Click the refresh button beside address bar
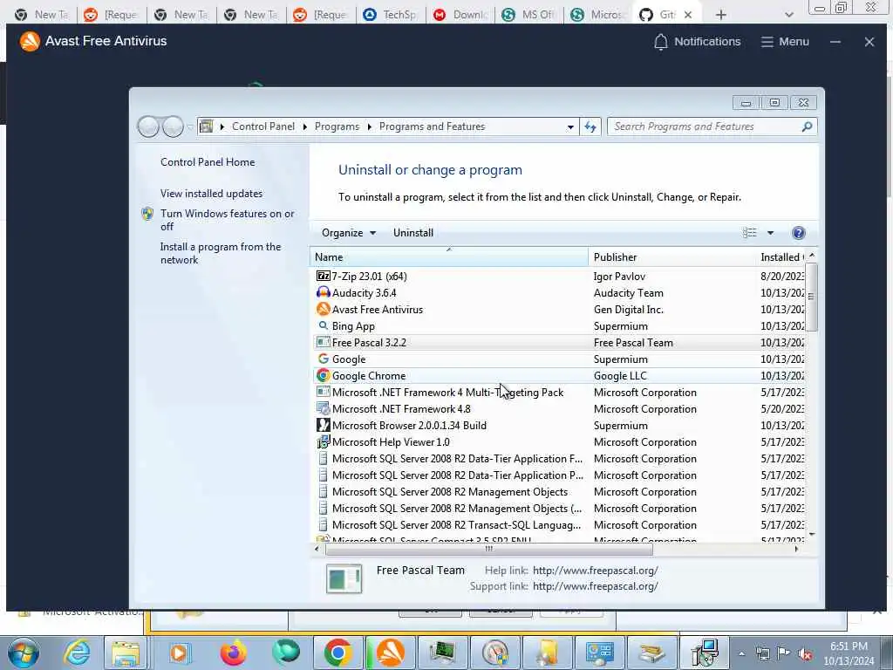This screenshot has width=893, height=670. (x=590, y=126)
